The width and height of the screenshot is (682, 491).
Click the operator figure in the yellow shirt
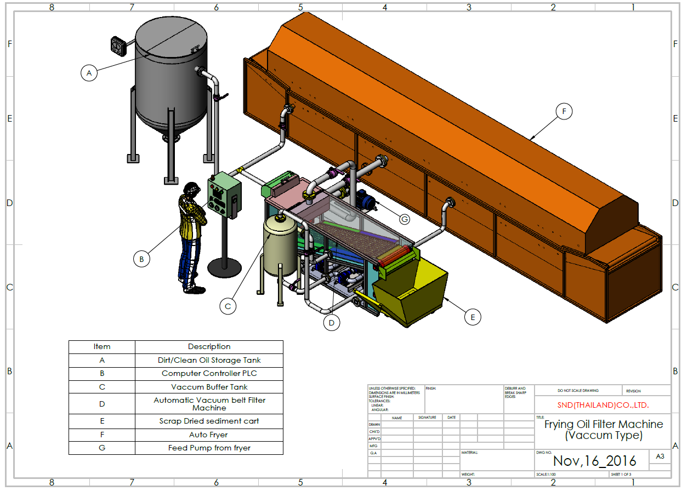click(x=192, y=236)
